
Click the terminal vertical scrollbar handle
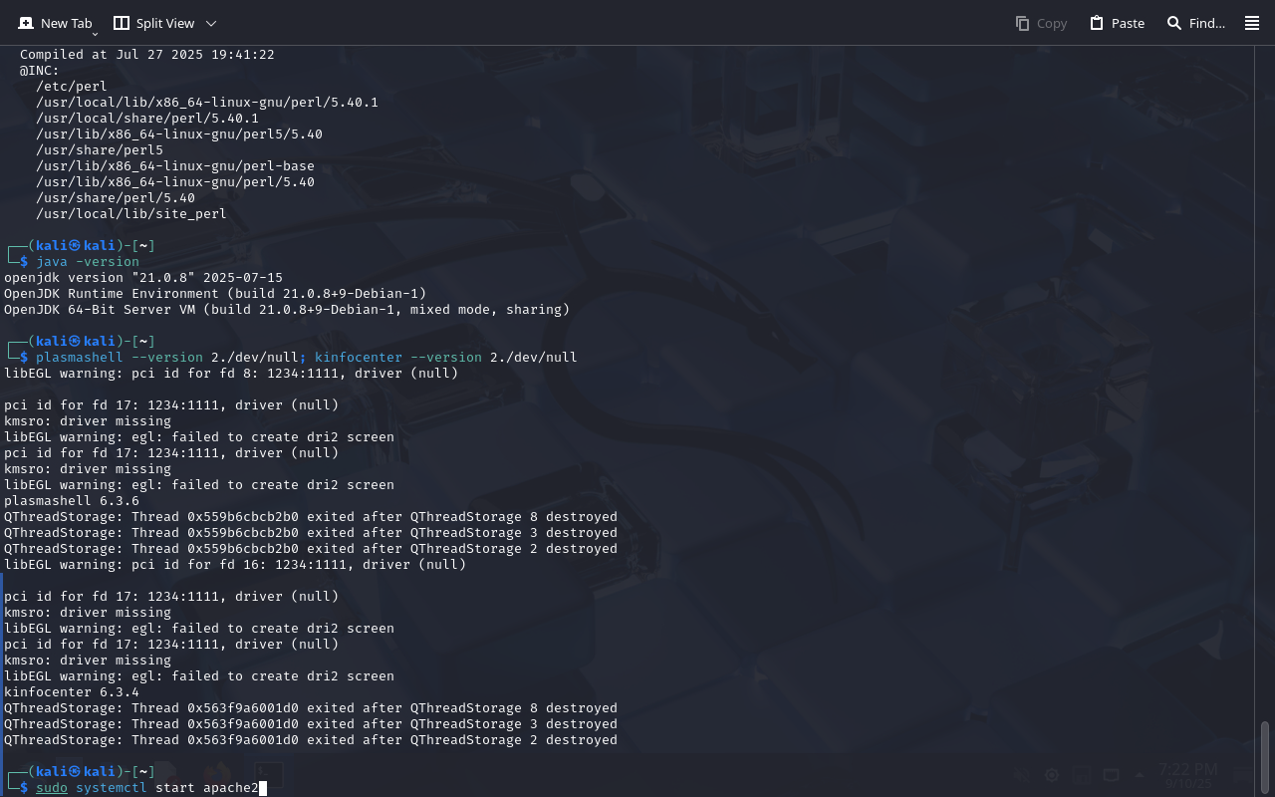point(1265,757)
